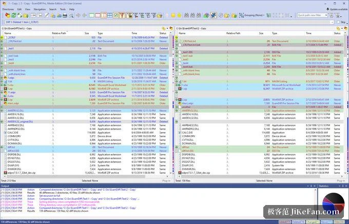This screenshot has height=224, width=349.
Task: Click right pane Status column header
Action: click(x=337, y=33)
